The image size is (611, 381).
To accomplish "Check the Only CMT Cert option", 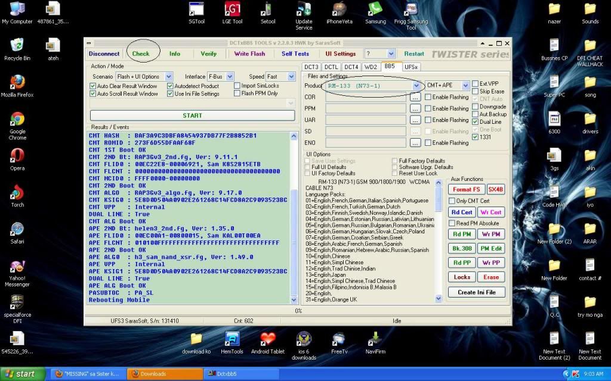I will coord(450,202).
